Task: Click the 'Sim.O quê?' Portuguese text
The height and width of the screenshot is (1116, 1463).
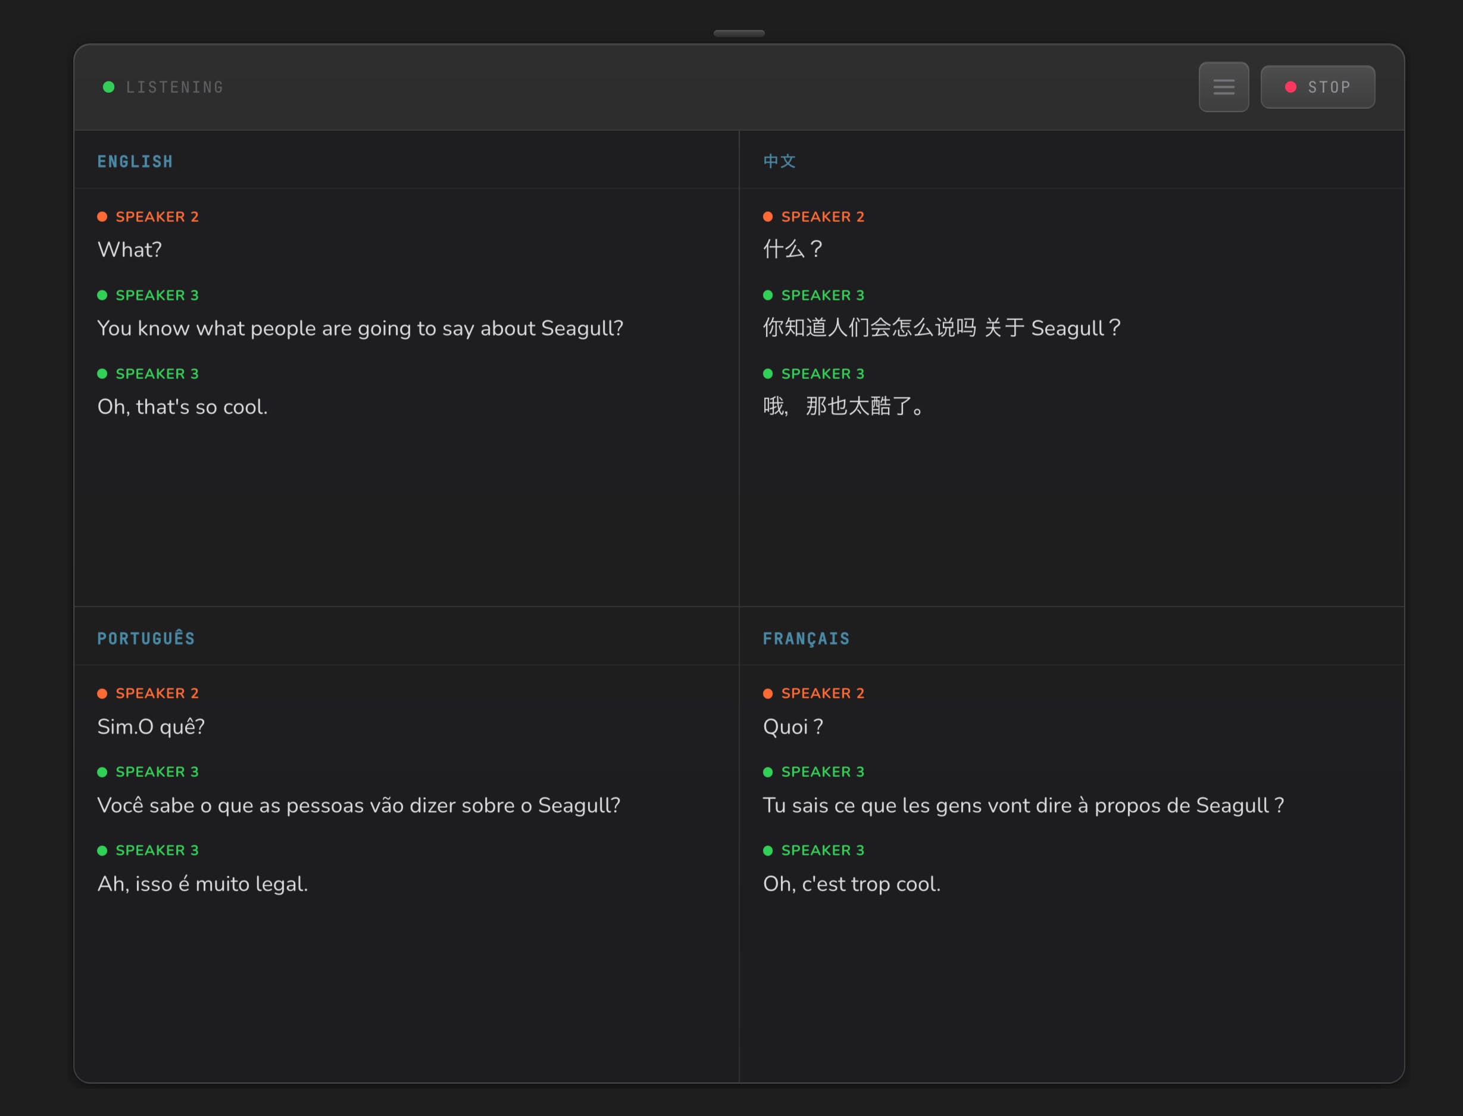Action: click(x=151, y=727)
